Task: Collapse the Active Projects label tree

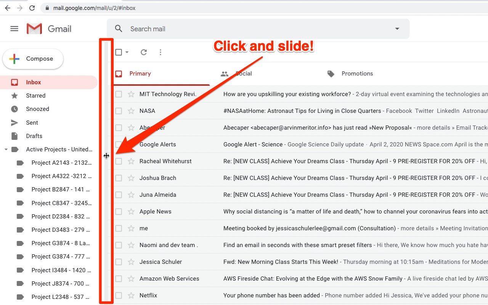Action: (x=6, y=149)
